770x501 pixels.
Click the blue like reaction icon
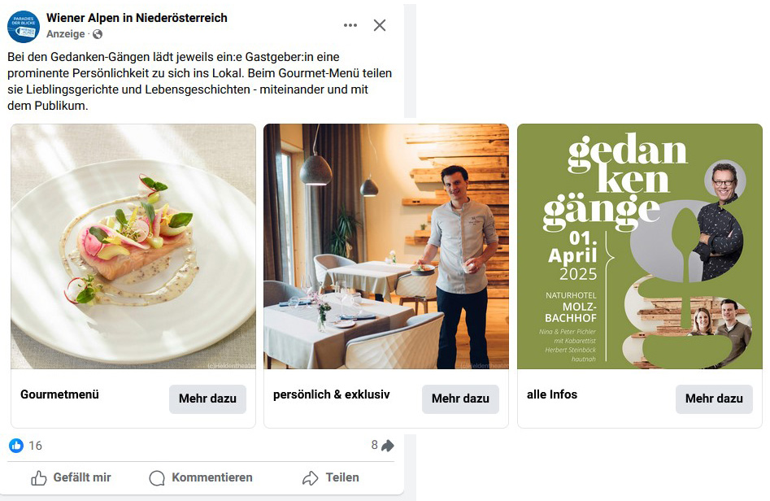point(16,446)
